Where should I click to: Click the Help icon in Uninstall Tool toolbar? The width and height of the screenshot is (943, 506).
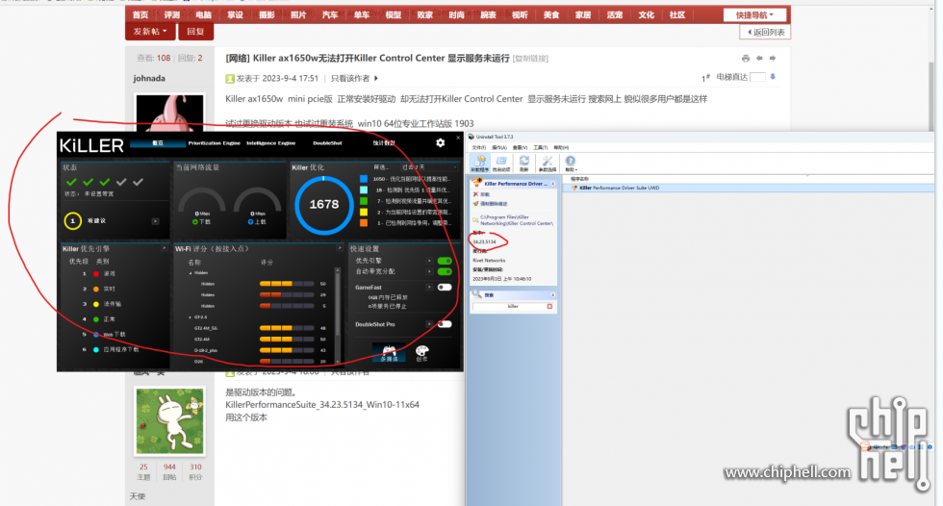(x=570, y=163)
